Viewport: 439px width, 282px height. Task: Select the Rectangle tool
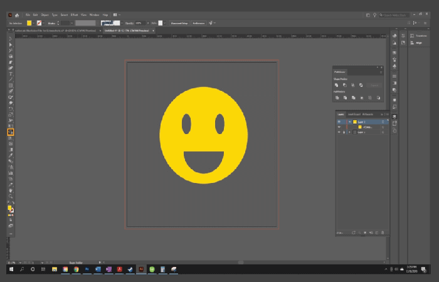click(x=11, y=86)
